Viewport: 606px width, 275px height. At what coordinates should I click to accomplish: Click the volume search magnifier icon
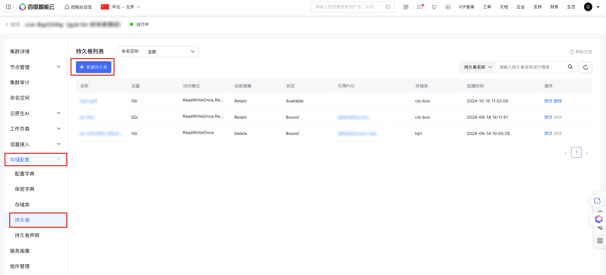tap(570, 67)
